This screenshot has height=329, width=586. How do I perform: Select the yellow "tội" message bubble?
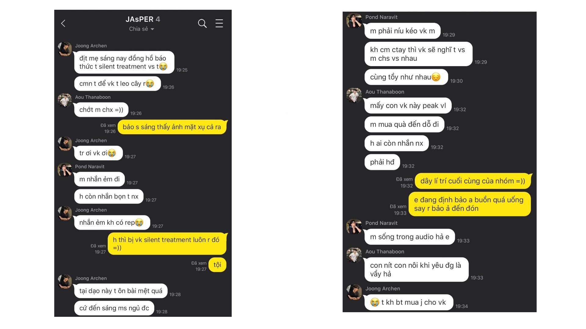[217, 265]
